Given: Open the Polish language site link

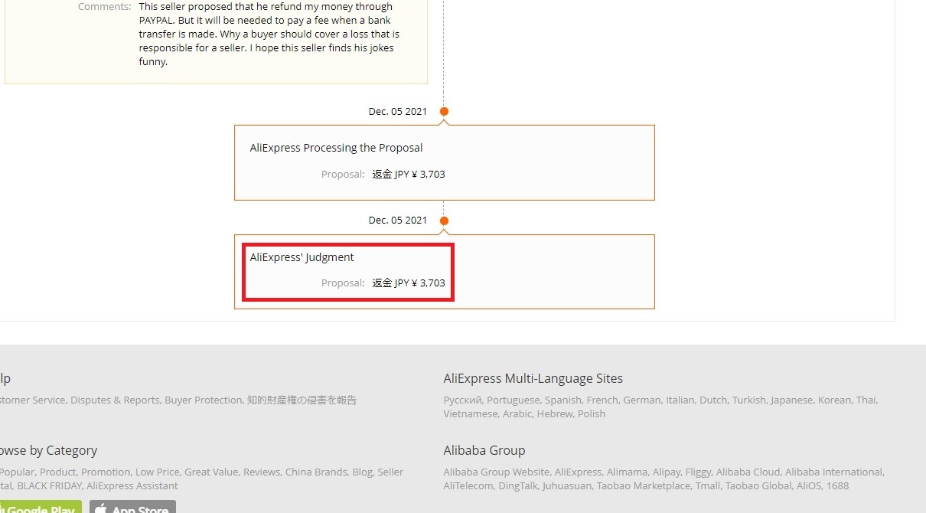Looking at the screenshot, I should click(x=592, y=413).
